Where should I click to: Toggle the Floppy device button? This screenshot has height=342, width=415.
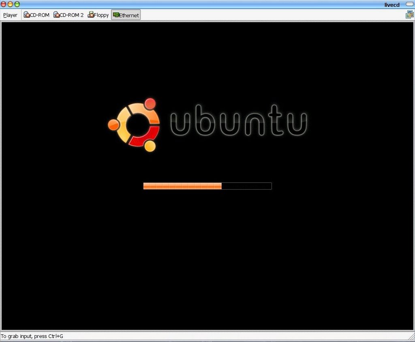coord(98,15)
